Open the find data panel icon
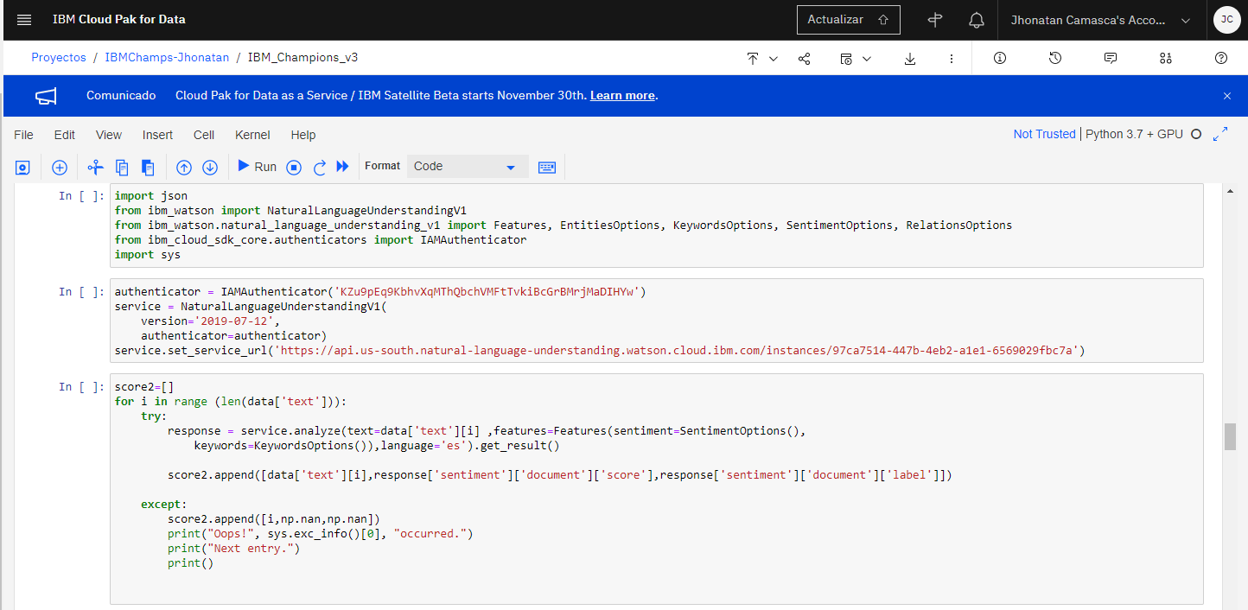This screenshot has height=610, width=1248. tap(1166, 58)
